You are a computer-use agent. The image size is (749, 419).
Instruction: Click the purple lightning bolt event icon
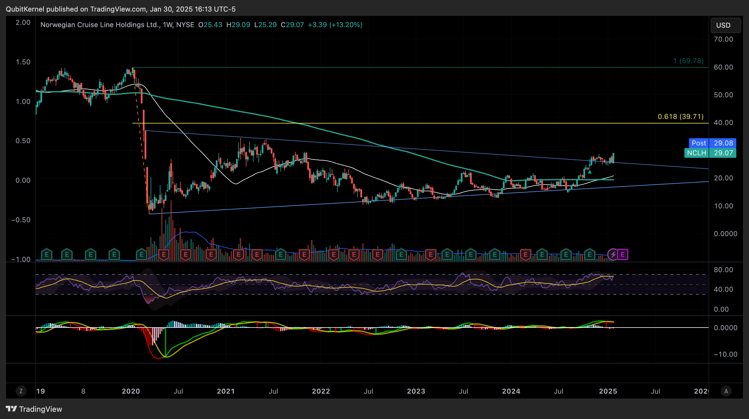pyautogui.click(x=613, y=255)
